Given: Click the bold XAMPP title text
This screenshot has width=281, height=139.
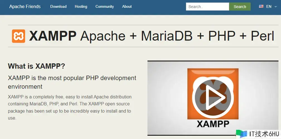Looking at the screenshot, I should click(53, 36).
